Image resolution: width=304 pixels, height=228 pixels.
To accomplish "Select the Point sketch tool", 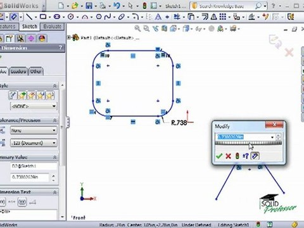I will tap(167, 17).
